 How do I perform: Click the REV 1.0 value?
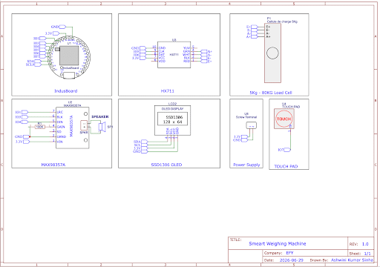coord(365,244)
